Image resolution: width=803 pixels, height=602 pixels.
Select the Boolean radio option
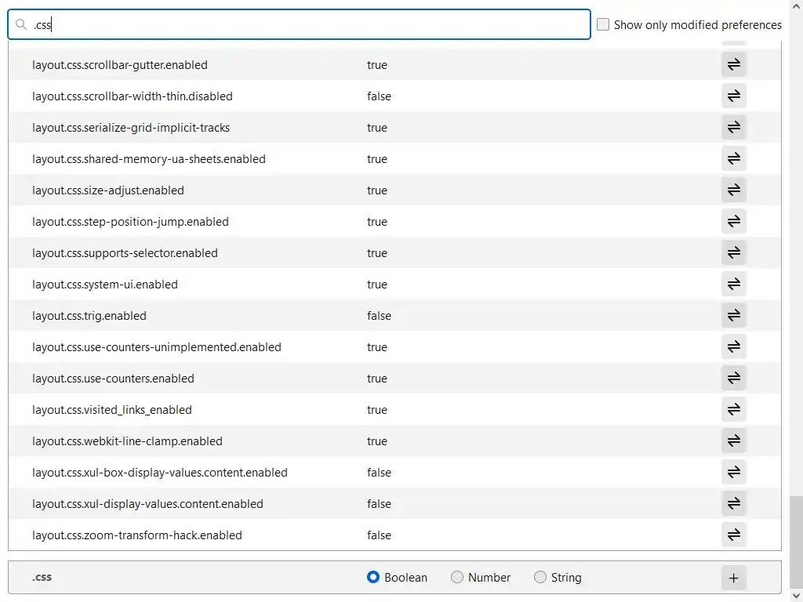373,578
